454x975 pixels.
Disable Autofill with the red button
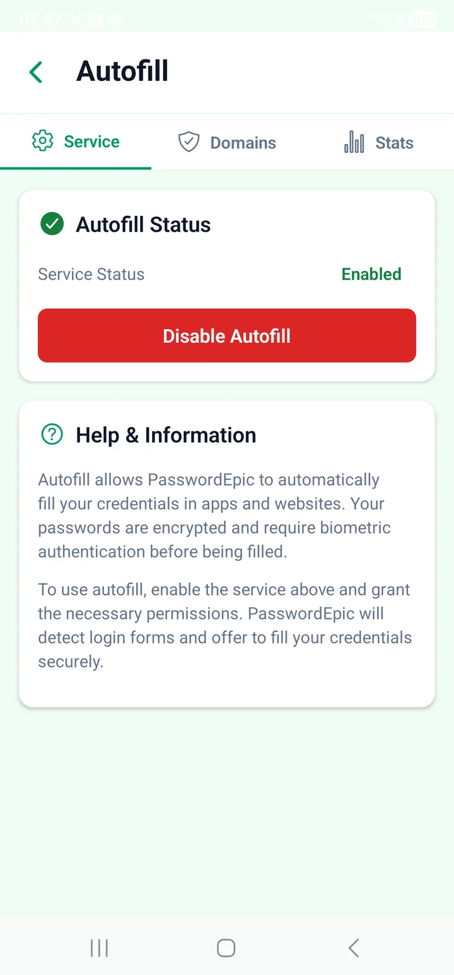tap(227, 335)
